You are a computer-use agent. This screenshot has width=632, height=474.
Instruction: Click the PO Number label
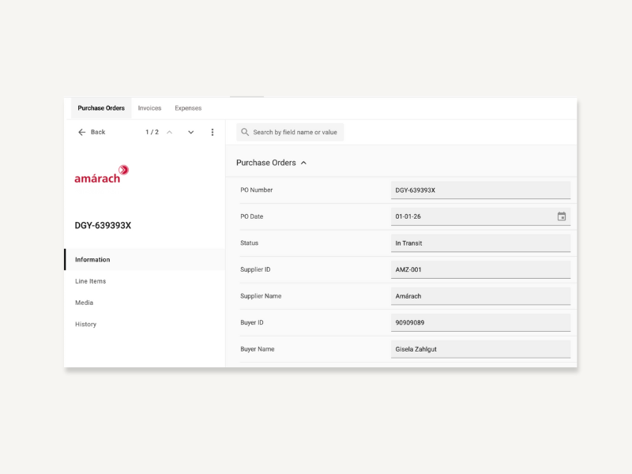(256, 190)
